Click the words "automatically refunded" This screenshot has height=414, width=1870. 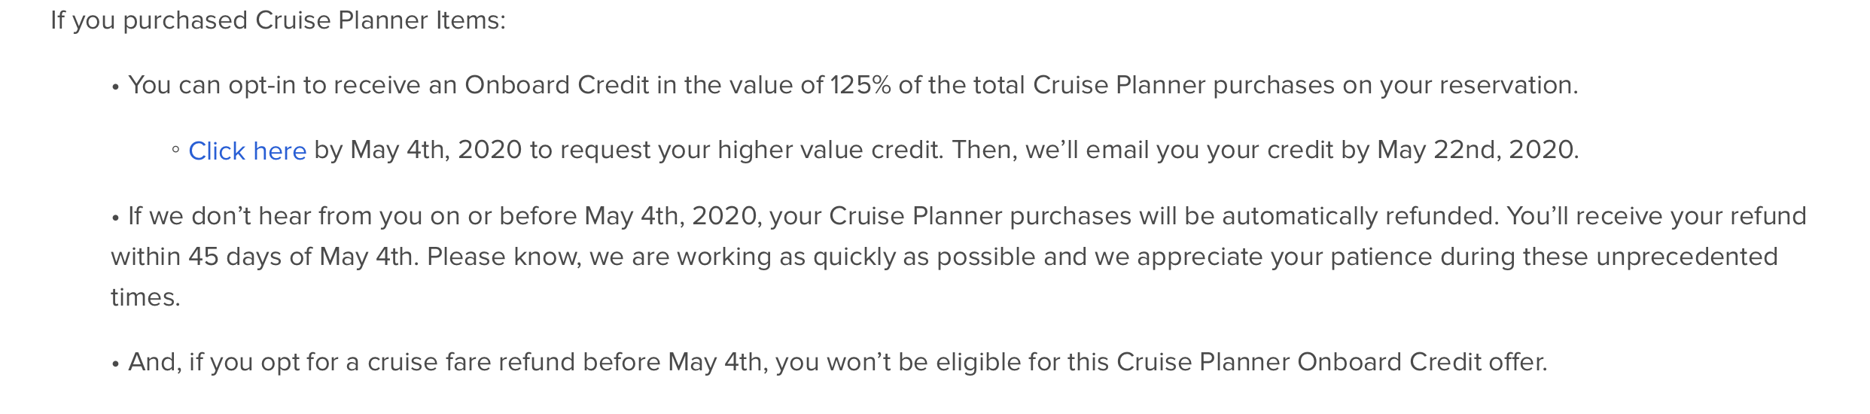pos(1359,216)
